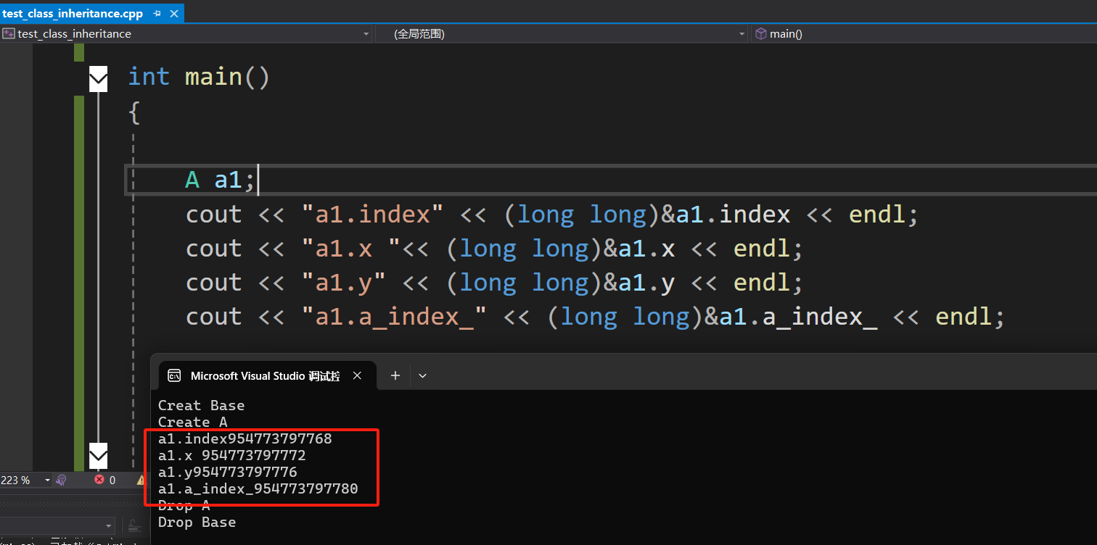Click the "Creat Base" console output line
This screenshot has height=545, width=1097.
tap(201, 405)
